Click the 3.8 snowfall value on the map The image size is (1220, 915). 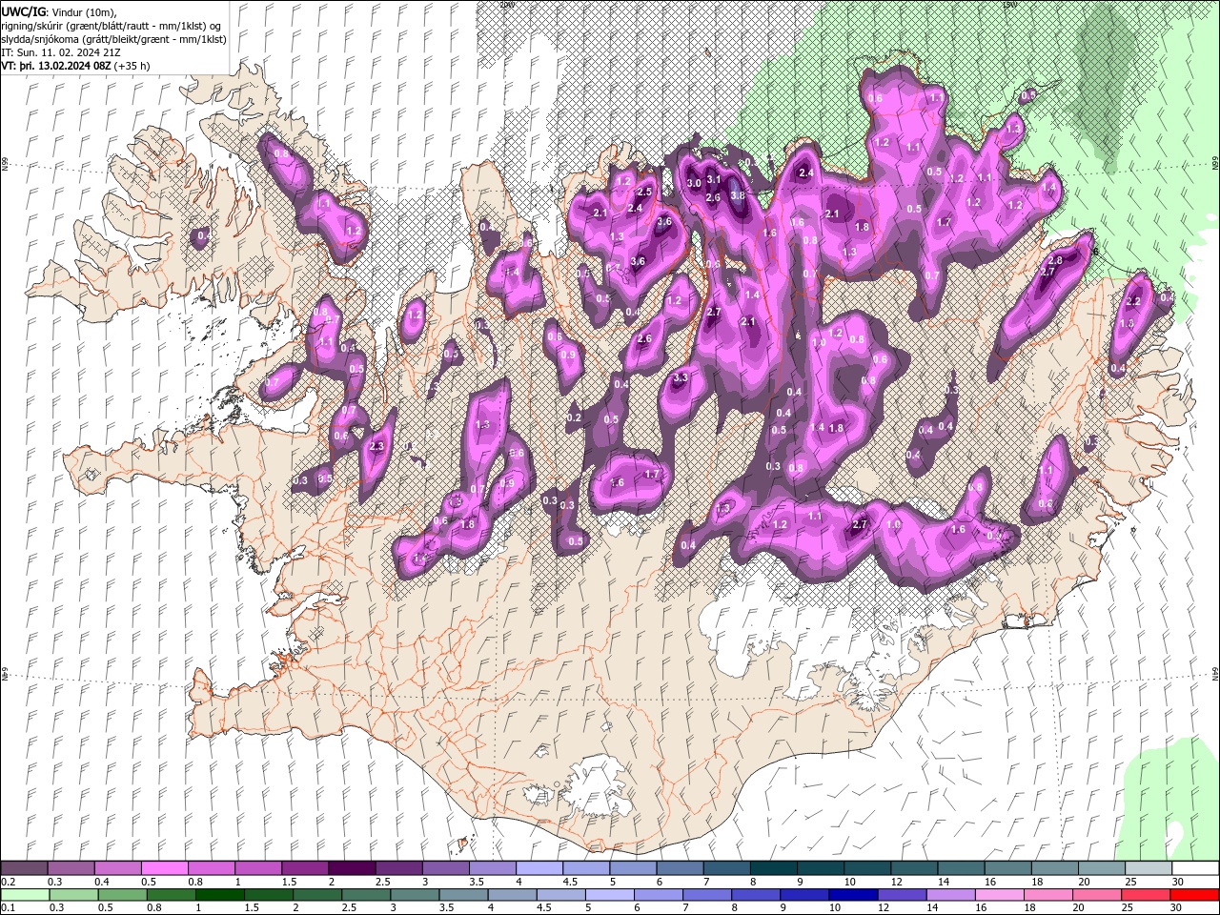[x=738, y=195]
